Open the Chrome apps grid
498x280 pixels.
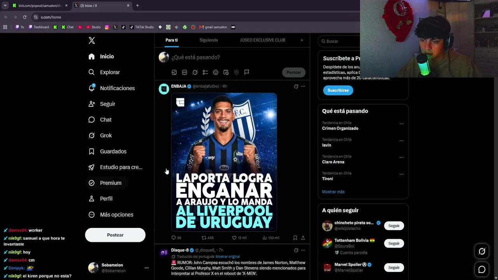click(x=5, y=27)
